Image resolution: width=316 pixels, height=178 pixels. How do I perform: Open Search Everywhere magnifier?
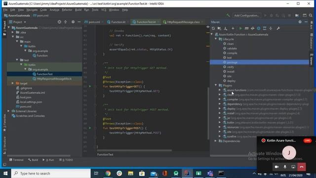311,15
